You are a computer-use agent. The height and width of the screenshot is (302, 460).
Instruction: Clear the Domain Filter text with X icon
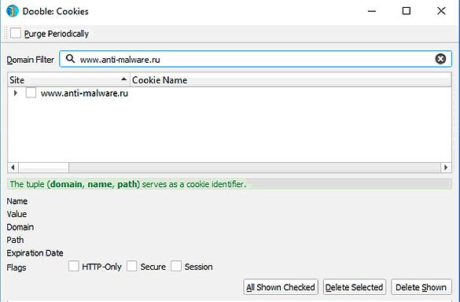click(x=440, y=59)
